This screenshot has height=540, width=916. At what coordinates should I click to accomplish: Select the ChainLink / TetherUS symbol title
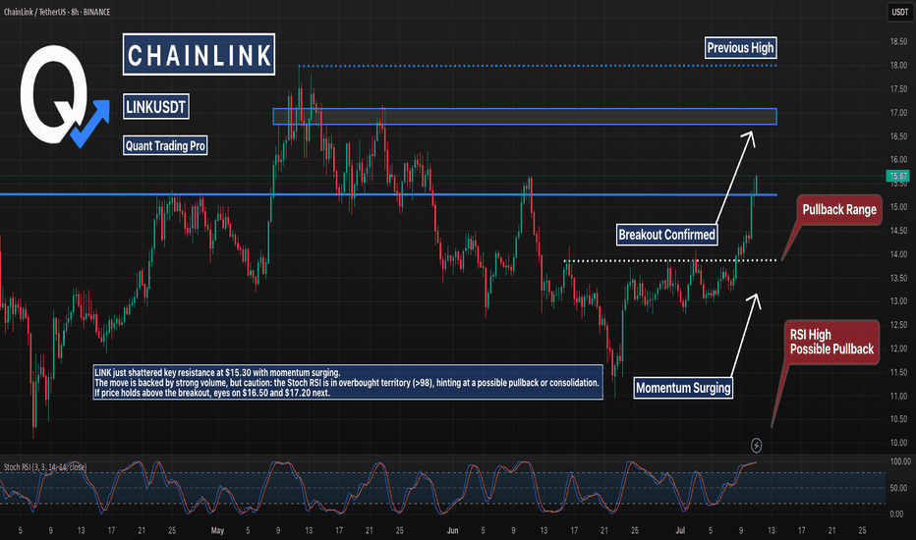pyautogui.click(x=57, y=12)
